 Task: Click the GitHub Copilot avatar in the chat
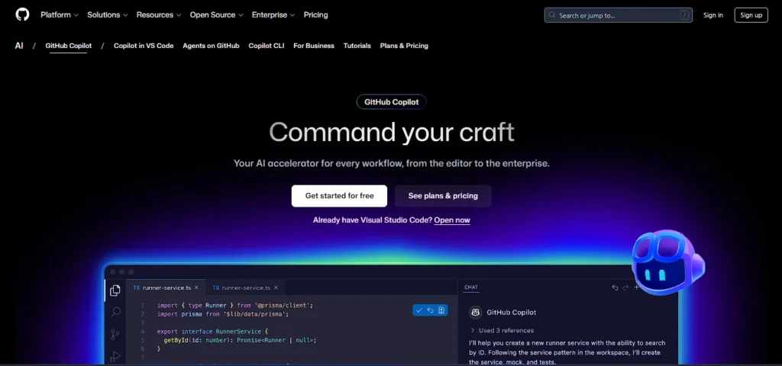[475, 312]
